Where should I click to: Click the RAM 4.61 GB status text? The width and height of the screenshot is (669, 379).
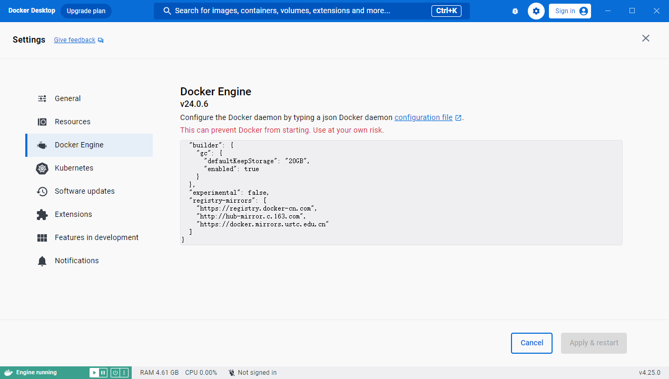tap(159, 373)
